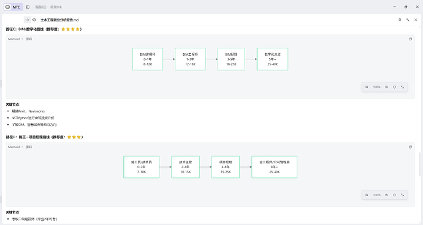Open the 帮助(H) menu
Image resolution: width=423 pixels, height=225 pixels.
56,7
